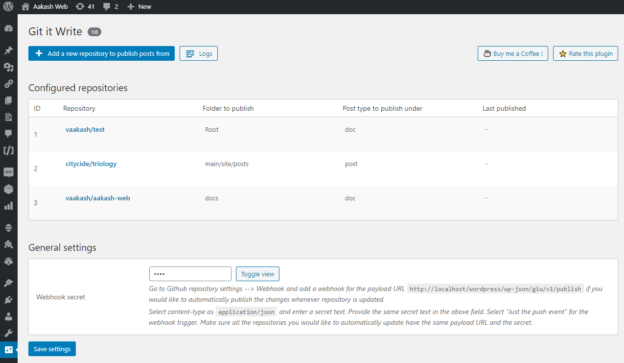Open Users person icon in sidebar
The image size is (624, 363).
tap(8, 316)
